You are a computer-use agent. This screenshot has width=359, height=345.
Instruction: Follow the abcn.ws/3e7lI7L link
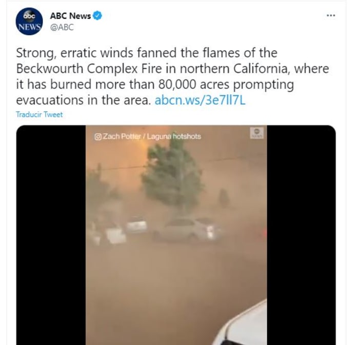[x=200, y=100]
